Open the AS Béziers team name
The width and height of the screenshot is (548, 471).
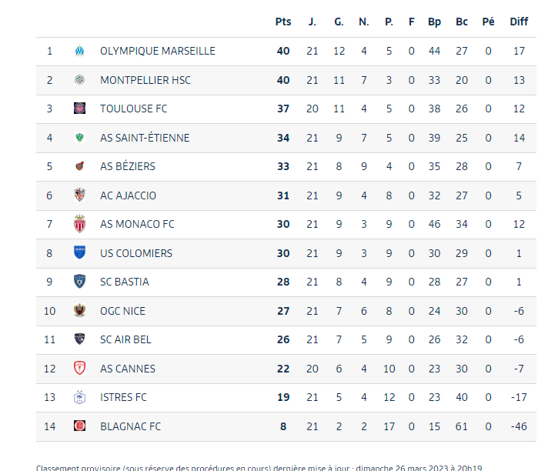pos(128,166)
